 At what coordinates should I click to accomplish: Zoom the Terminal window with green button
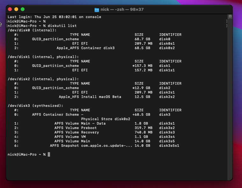pos(23,9)
